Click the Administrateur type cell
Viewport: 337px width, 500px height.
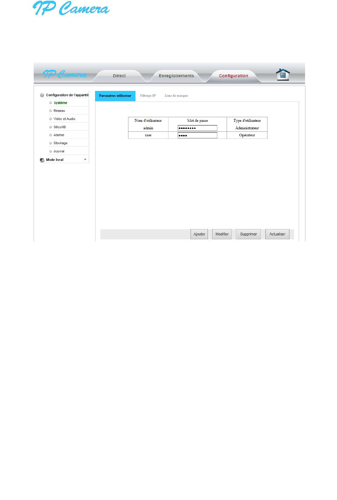click(247, 128)
